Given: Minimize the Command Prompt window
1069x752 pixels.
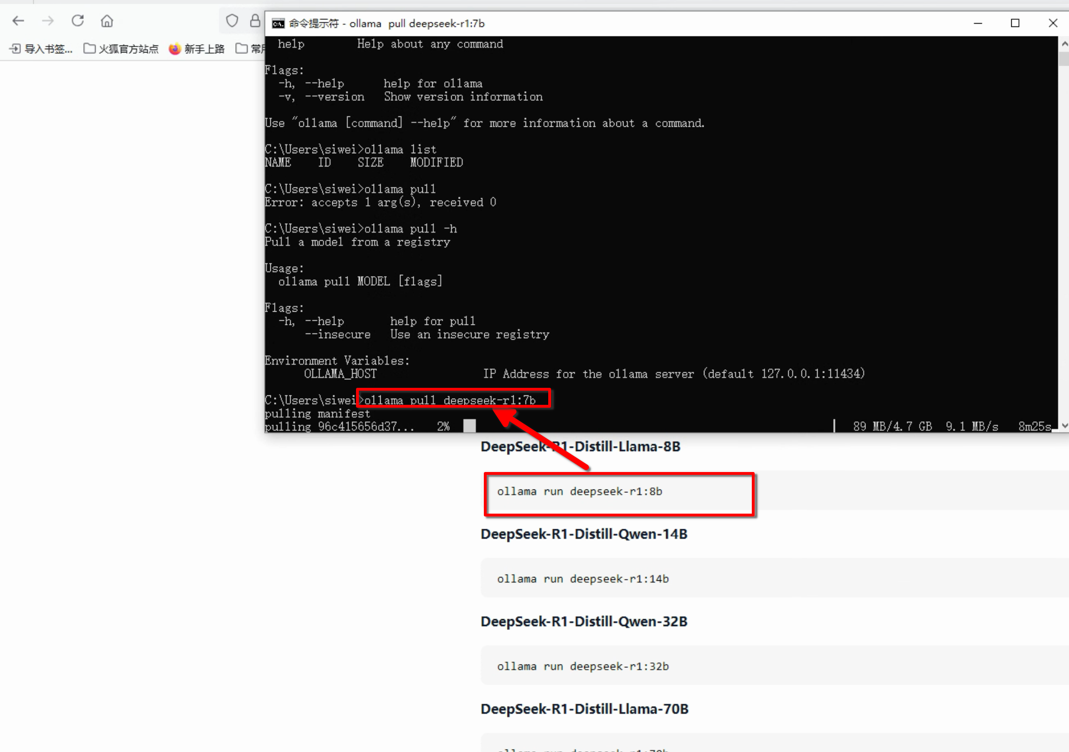Looking at the screenshot, I should tap(978, 23).
